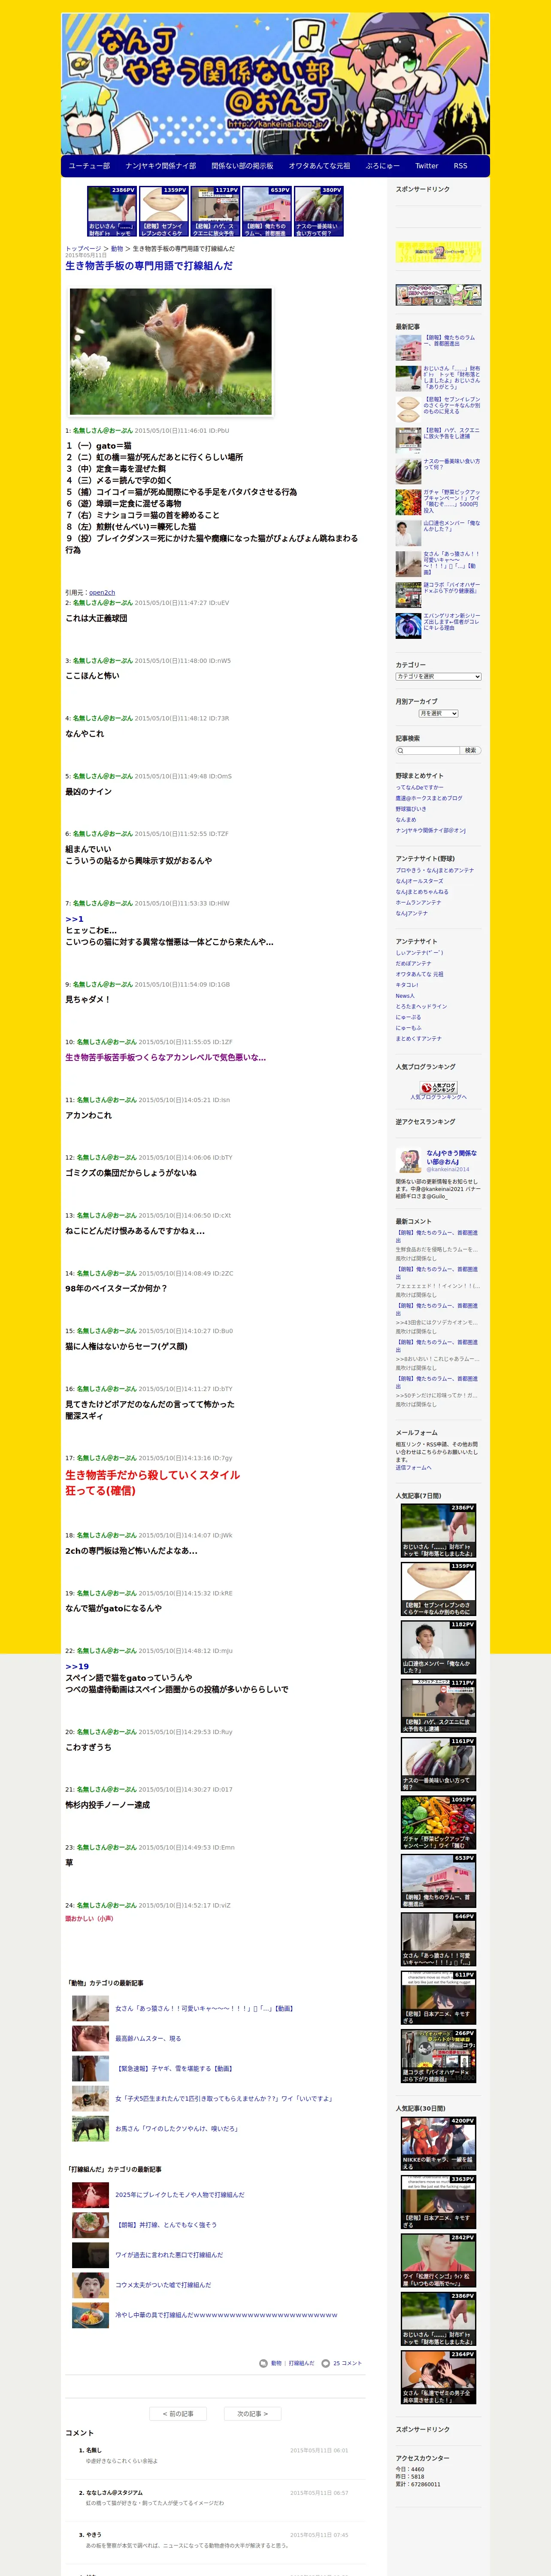
Task: Open the キタコレ! link
Action: click(x=407, y=985)
